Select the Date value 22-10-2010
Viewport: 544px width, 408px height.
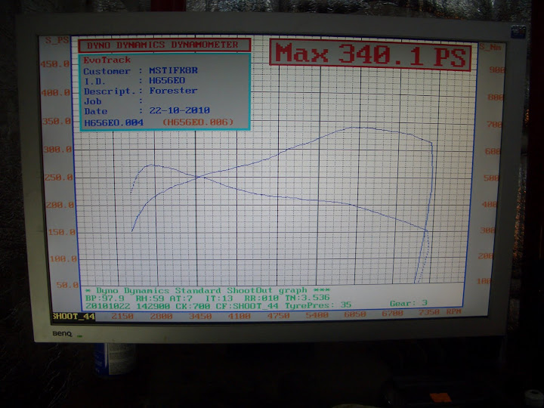(x=179, y=110)
